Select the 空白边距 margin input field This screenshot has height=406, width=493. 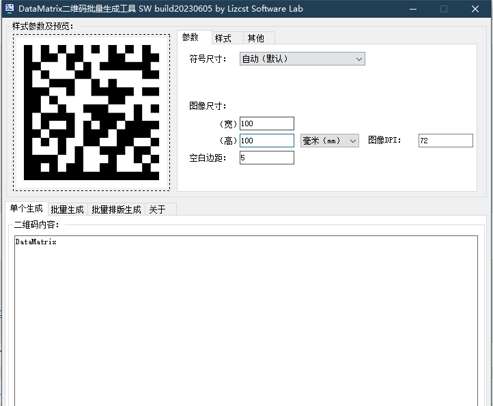266,158
